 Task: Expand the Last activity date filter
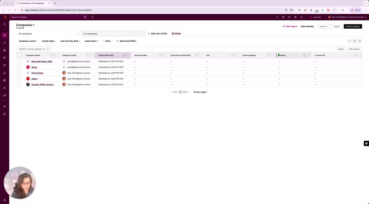[70, 41]
